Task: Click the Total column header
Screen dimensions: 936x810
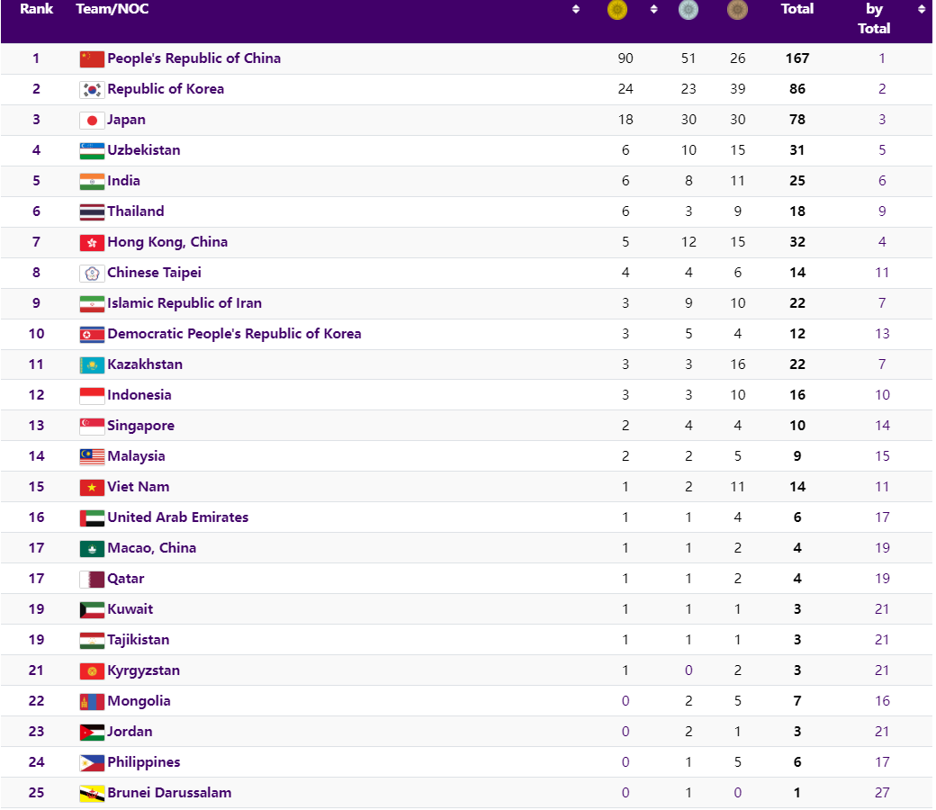Action: pos(796,9)
